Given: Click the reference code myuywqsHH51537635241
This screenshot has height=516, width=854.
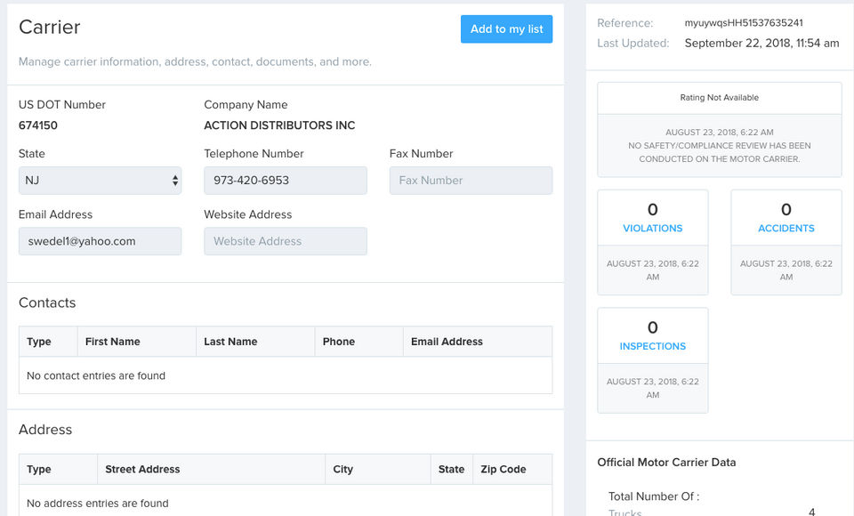Looking at the screenshot, I should [x=744, y=23].
